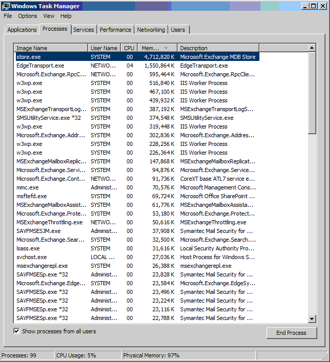Screen dimensions: 330x362
Task: Select MSExchangeThrottling.exe process
Action: pos(138,222)
